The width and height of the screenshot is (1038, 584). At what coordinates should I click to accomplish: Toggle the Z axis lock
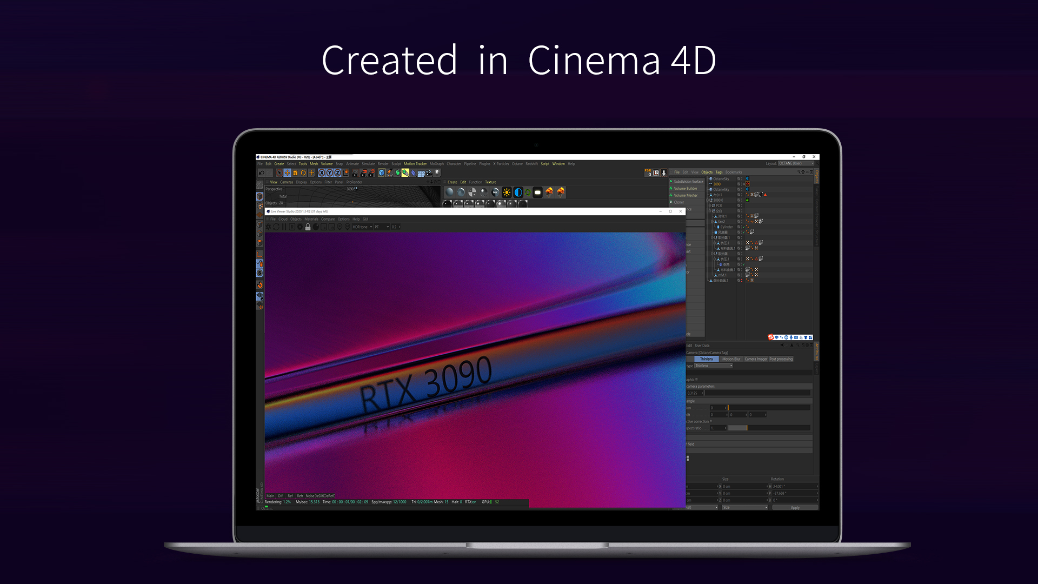coord(338,173)
